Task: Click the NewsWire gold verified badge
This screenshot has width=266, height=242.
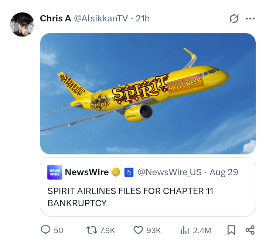Action: tap(116, 172)
